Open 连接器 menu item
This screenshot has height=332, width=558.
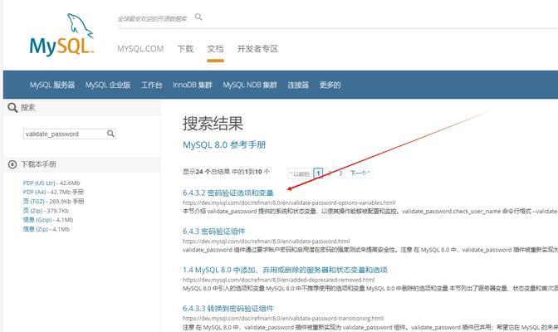click(x=298, y=85)
